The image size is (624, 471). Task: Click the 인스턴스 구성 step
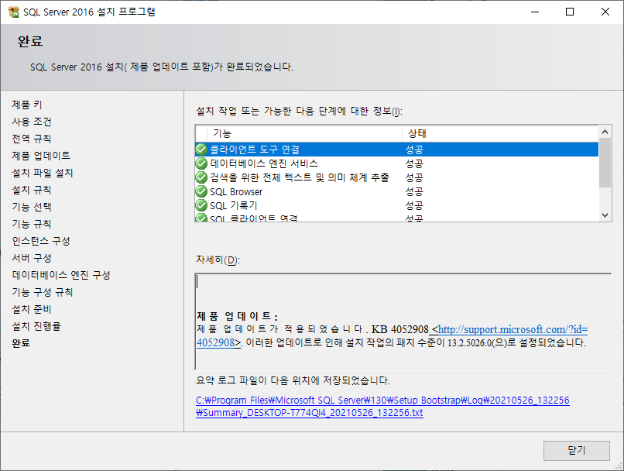[40, 241]
